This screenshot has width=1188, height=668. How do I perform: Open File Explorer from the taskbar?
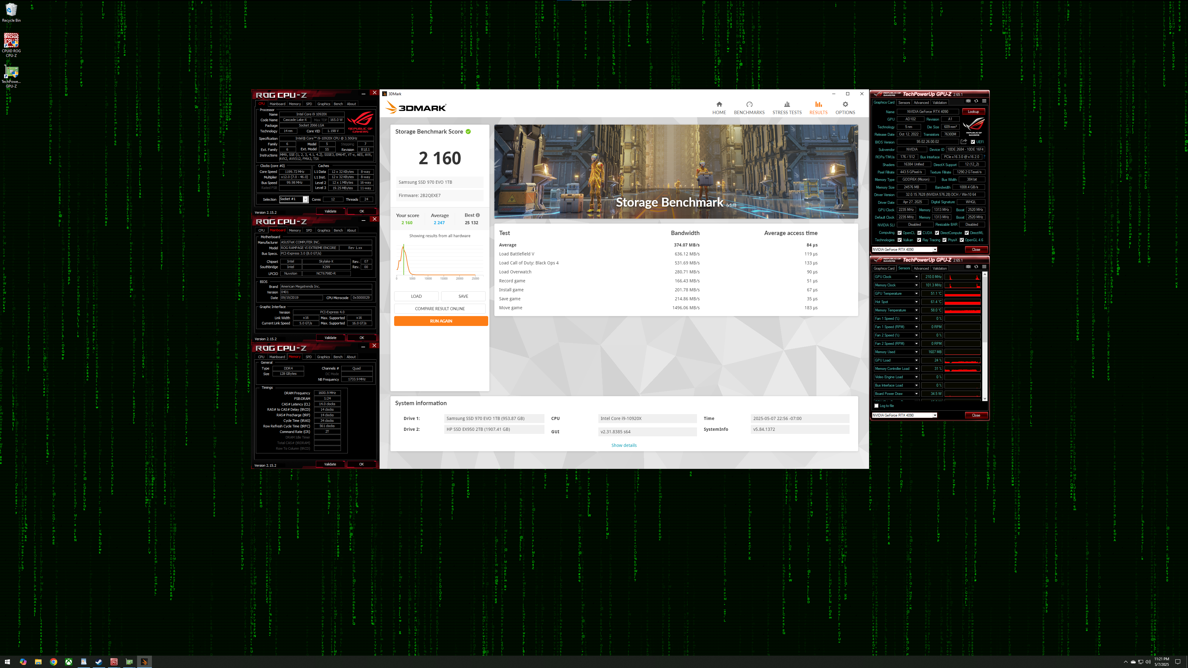[x=38, y=662]
